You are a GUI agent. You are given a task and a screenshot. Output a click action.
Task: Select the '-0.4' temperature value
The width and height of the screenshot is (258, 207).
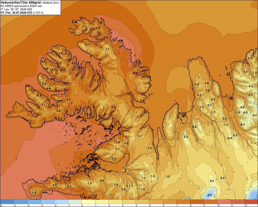pos(242,124)
